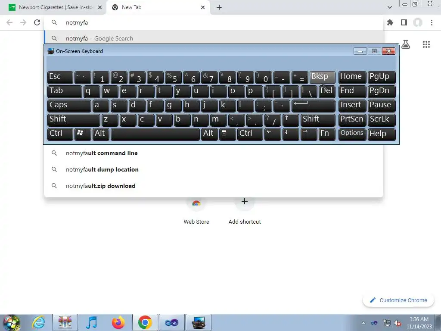Click the On-Screen Keyboard title bar
441x331 pixels.
tap(200, 51)
